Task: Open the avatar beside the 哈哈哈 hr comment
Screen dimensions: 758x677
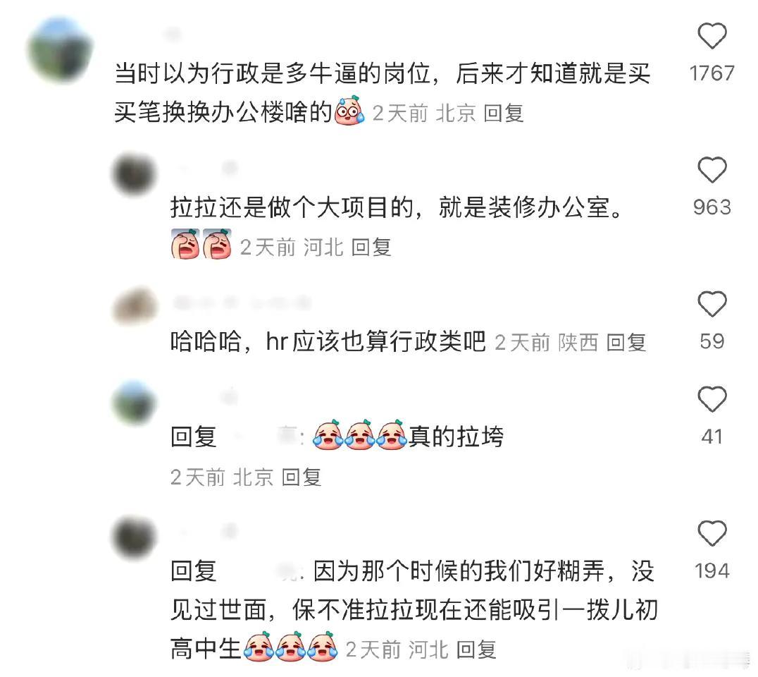Action: (135, 306)
